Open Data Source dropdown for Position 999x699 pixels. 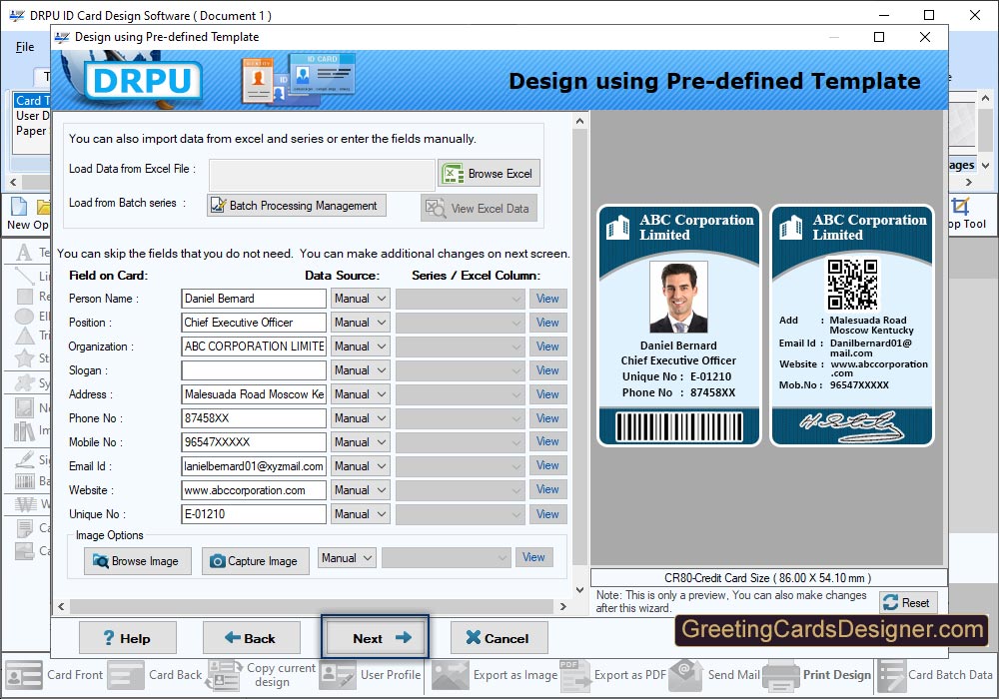(360, 323)
